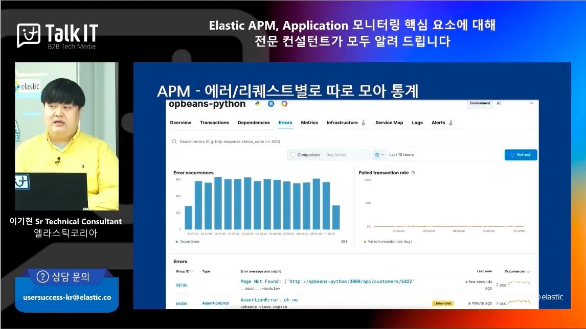586x329 pixels.
Task: Open the Alerts tab
Action: [x=438, y=123]
